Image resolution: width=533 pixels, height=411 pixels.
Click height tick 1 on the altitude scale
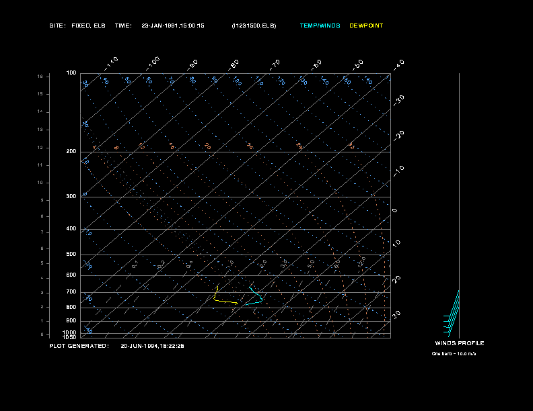click(x=42, y=321)
